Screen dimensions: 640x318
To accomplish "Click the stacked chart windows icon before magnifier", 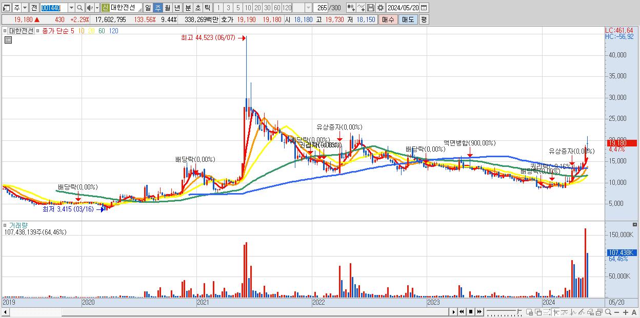I will click(x=599, y=312).
